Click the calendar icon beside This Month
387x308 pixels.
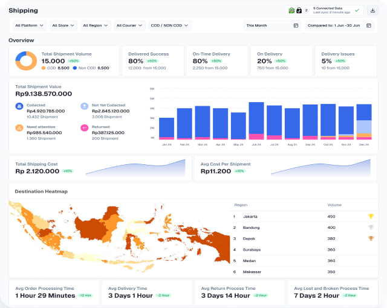(x=296, y=25)
